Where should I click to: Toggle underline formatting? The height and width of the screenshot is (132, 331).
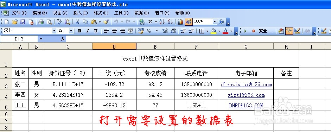(96, 31)
